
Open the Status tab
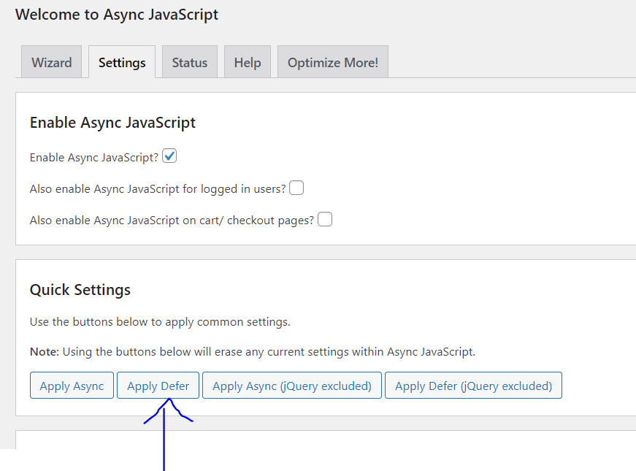click(x=189, y=62)
